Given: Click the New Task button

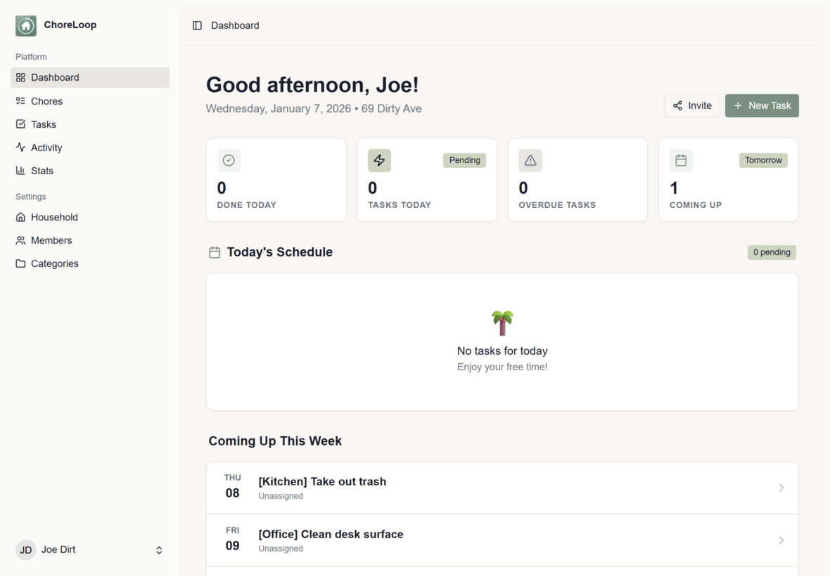Looking at the screenshot, I should click(762, 105).
